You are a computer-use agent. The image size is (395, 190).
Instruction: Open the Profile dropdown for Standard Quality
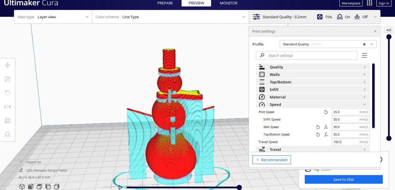(x=328, y=44)
